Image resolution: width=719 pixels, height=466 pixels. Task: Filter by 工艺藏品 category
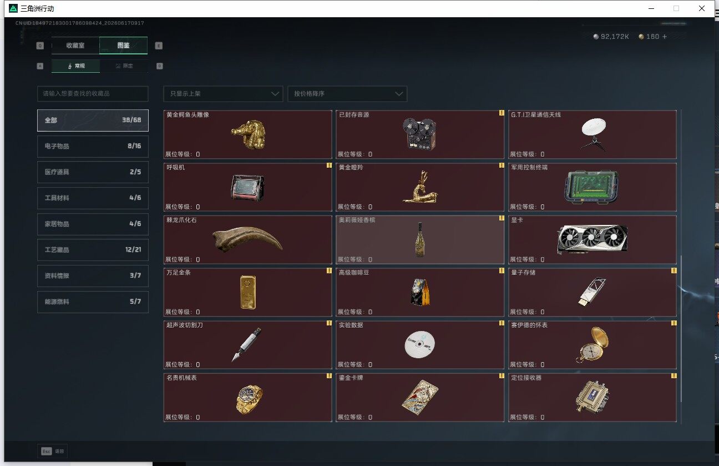(93, 250)
